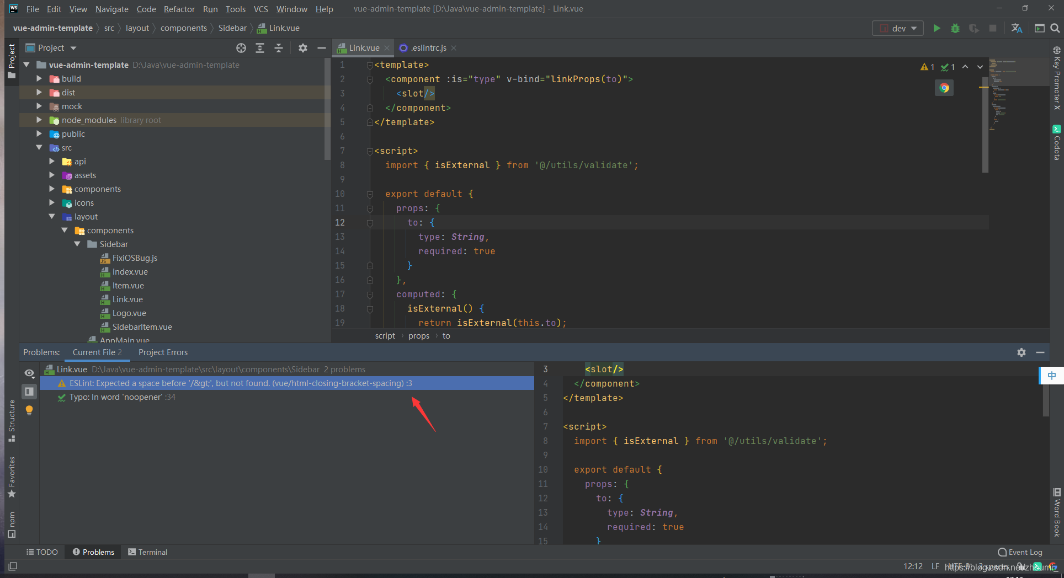Click the code minimap thumbnail
This screenshot has width=1064, height=578.
[x=1018, y=94]
